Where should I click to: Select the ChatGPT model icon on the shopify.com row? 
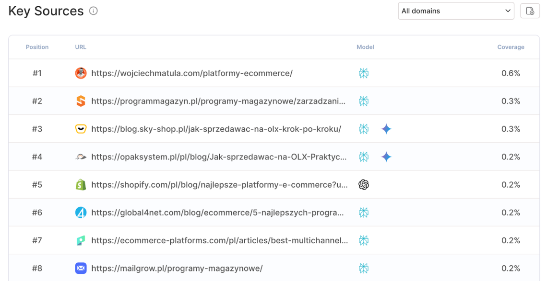coord(364,184)
